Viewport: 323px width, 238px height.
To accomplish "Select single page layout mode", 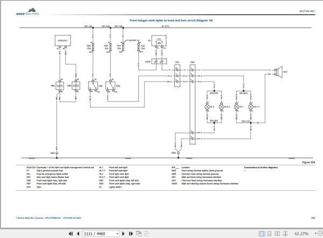I will pos(262,234).
